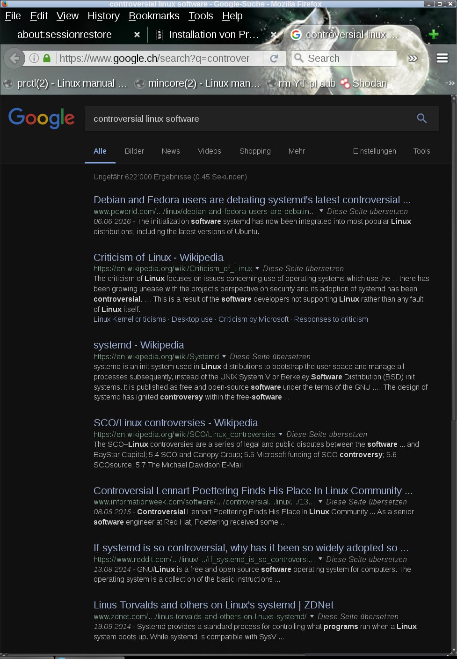The height and width of the screenshot is (659, 457).
Task: Click the Google logo
Action: point(41,118)
